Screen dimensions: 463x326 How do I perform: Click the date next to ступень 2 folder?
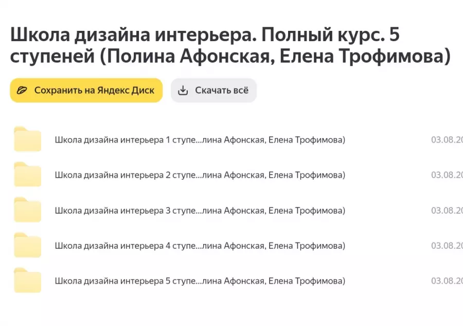[446, 175]
